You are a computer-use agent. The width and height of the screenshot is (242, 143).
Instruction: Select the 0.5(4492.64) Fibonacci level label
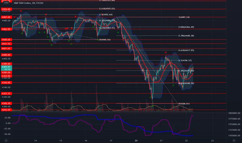click(x=106, y=15)
